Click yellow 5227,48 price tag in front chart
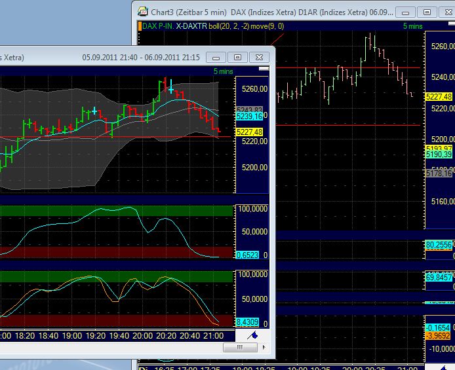455x370 pixels. [x=249, y=132]
